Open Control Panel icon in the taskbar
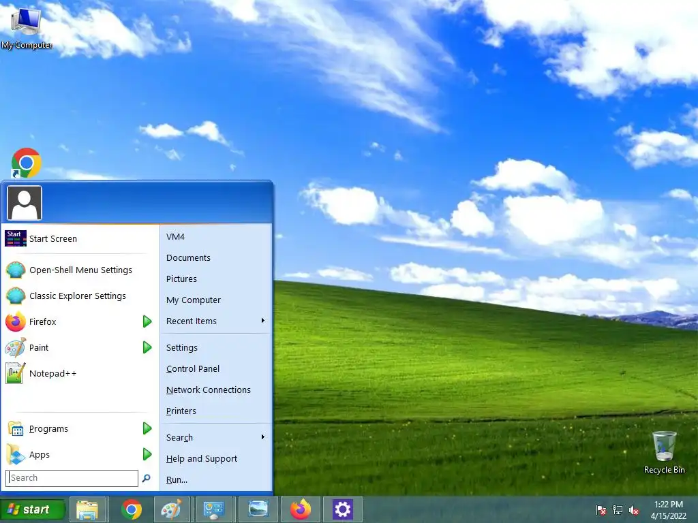 [x=213, y=509]
